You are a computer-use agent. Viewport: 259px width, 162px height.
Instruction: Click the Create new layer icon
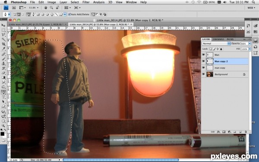pyautogui.click(x=240, y=132)
